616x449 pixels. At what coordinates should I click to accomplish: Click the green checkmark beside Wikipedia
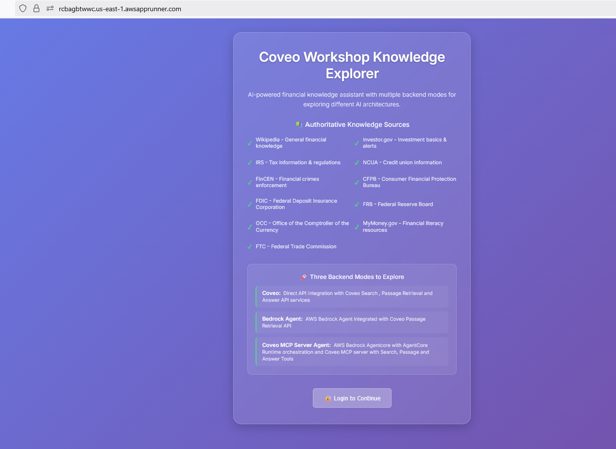(249, 142)
